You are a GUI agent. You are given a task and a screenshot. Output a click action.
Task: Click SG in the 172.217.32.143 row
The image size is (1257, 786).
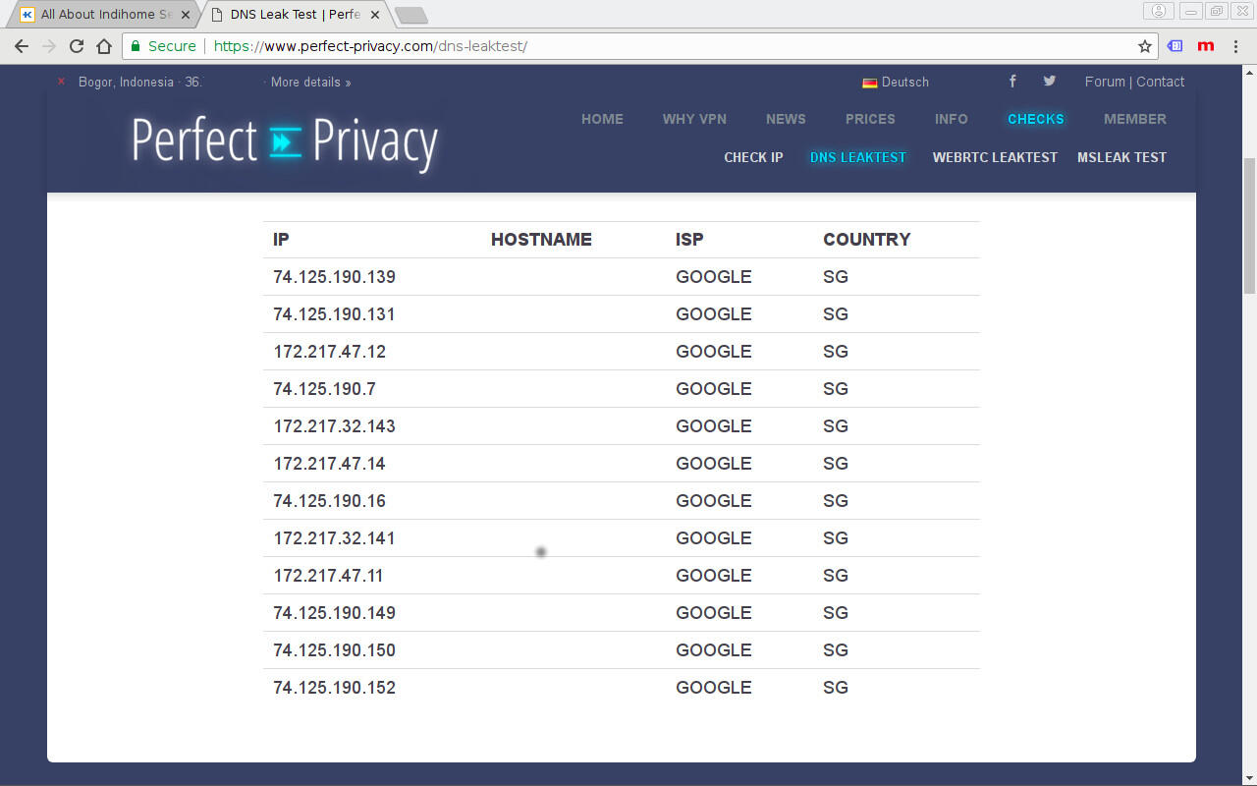(836, 426)
